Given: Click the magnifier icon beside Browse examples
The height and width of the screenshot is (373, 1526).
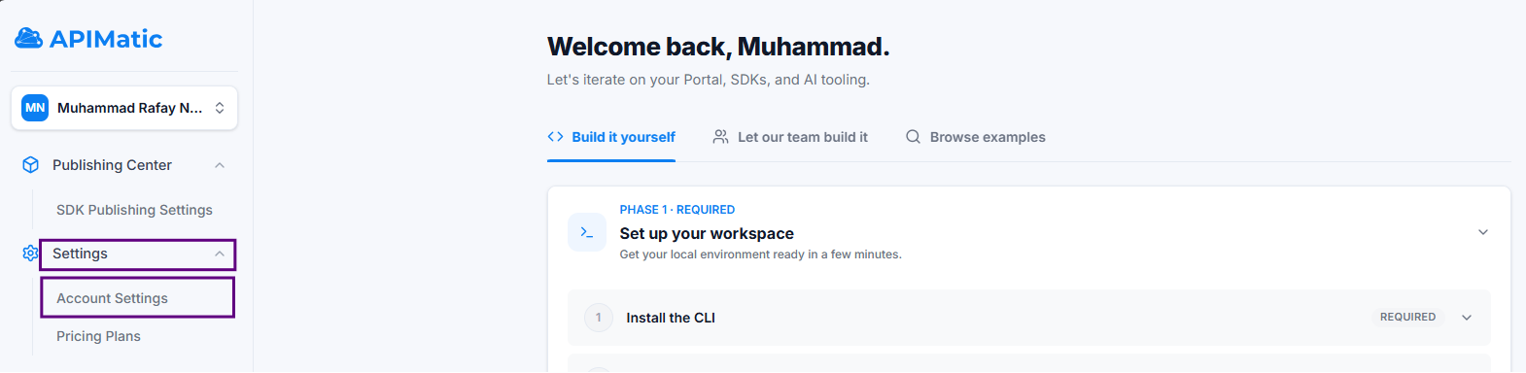Looking at the screenshot, I should click(913, 137).
